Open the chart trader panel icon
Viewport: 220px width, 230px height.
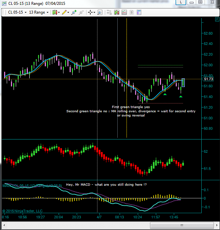(x=109, y=13)
